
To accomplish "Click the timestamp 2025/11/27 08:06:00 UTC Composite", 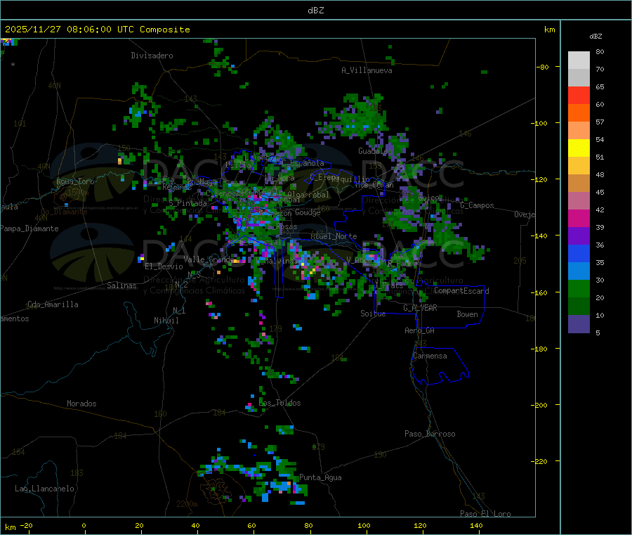I will [x=97, y=30].
